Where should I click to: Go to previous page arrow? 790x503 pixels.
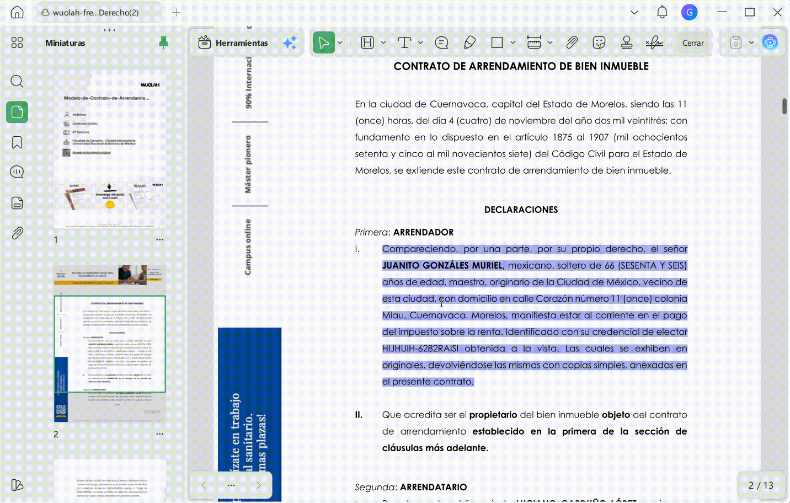(x=204, y=485)
